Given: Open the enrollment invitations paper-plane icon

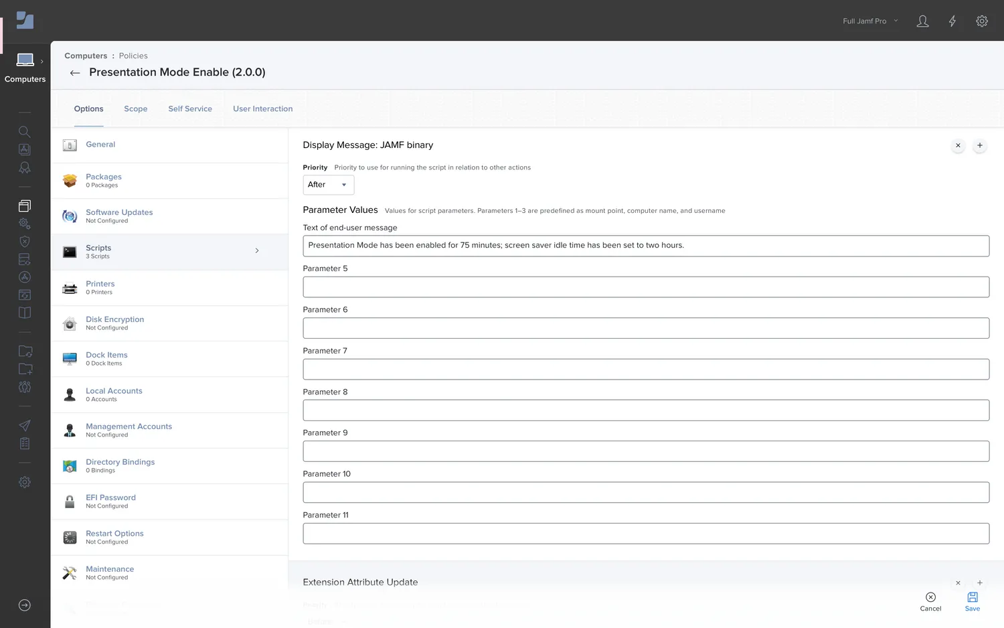Looking at the screenshot, I should [x=25, y=425].
